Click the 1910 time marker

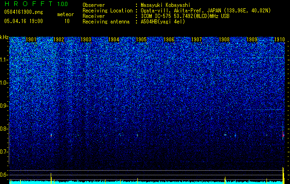pyautogui.click(x=279, y=40)
